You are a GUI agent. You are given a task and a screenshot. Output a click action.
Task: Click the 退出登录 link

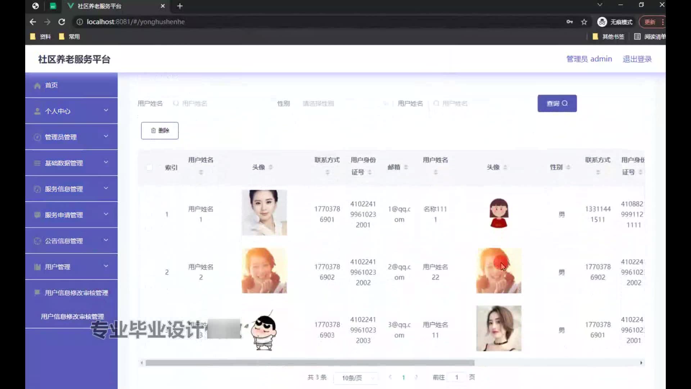click(637, 59)
